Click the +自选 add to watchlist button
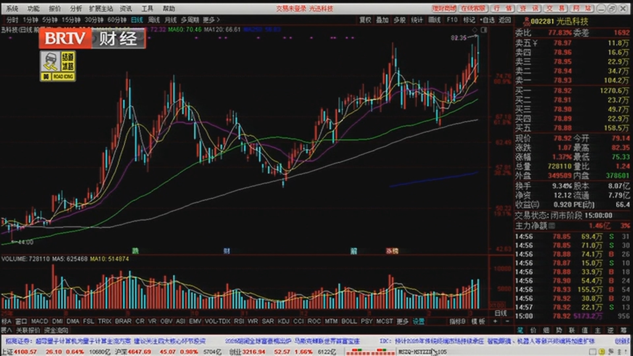633x356 pixels. tap(487, 20)
